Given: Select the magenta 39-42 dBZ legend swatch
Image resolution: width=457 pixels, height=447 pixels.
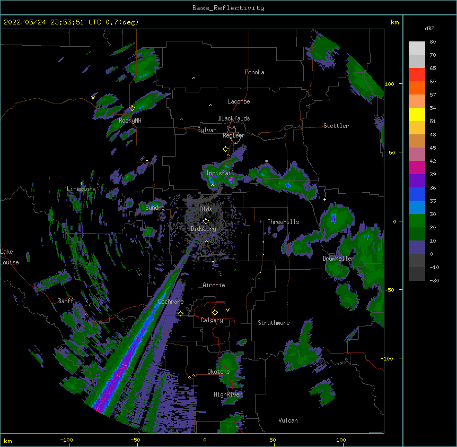Looking at the screenshot, I should 417,167.
